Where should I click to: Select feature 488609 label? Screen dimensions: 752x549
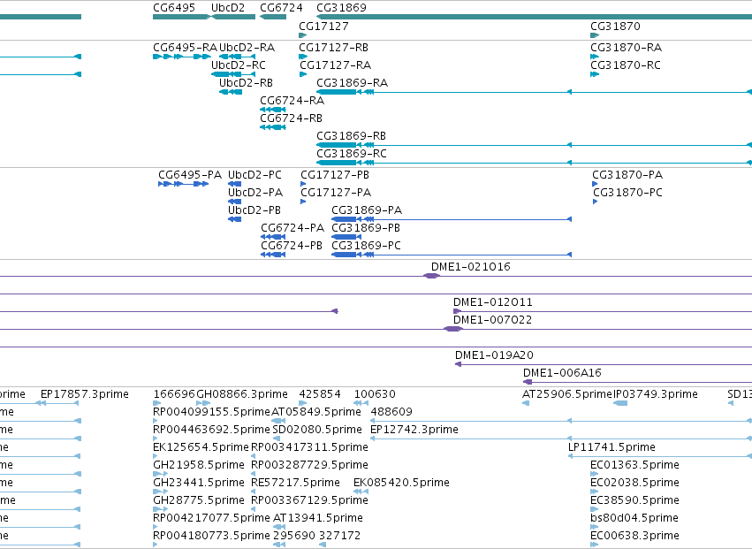coord(391,412)
